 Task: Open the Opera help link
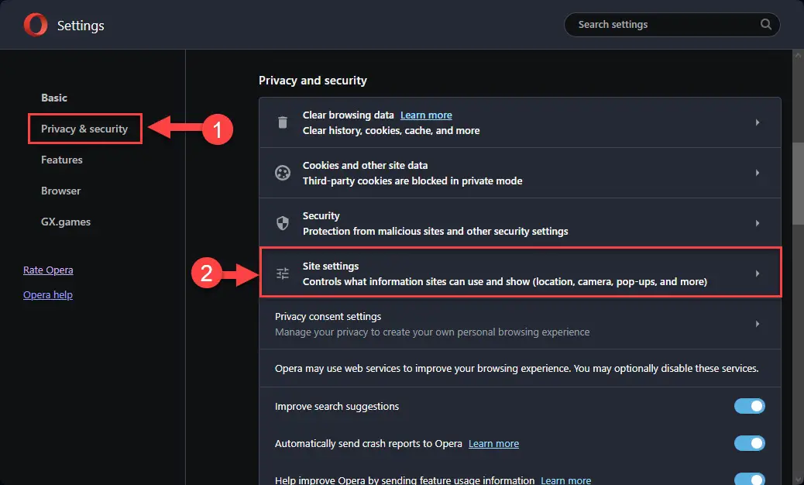tap(48, 294)
